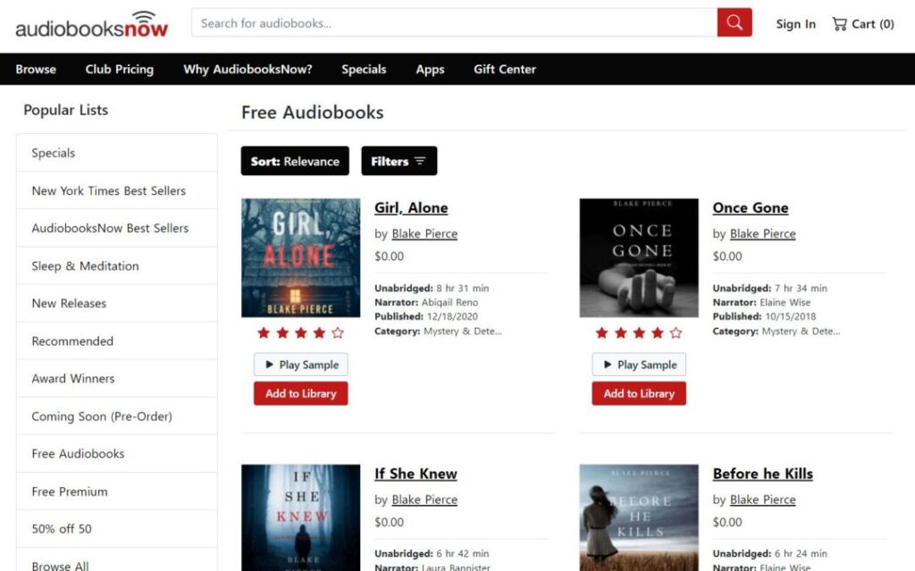Viewport: 915px width, 571px height.
Task: Click Blake Pierce author under Once Gone
Action: coord(763,233)
